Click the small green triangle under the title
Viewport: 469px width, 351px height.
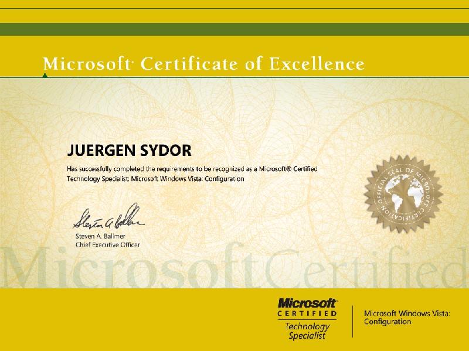(x=45, y=75)
